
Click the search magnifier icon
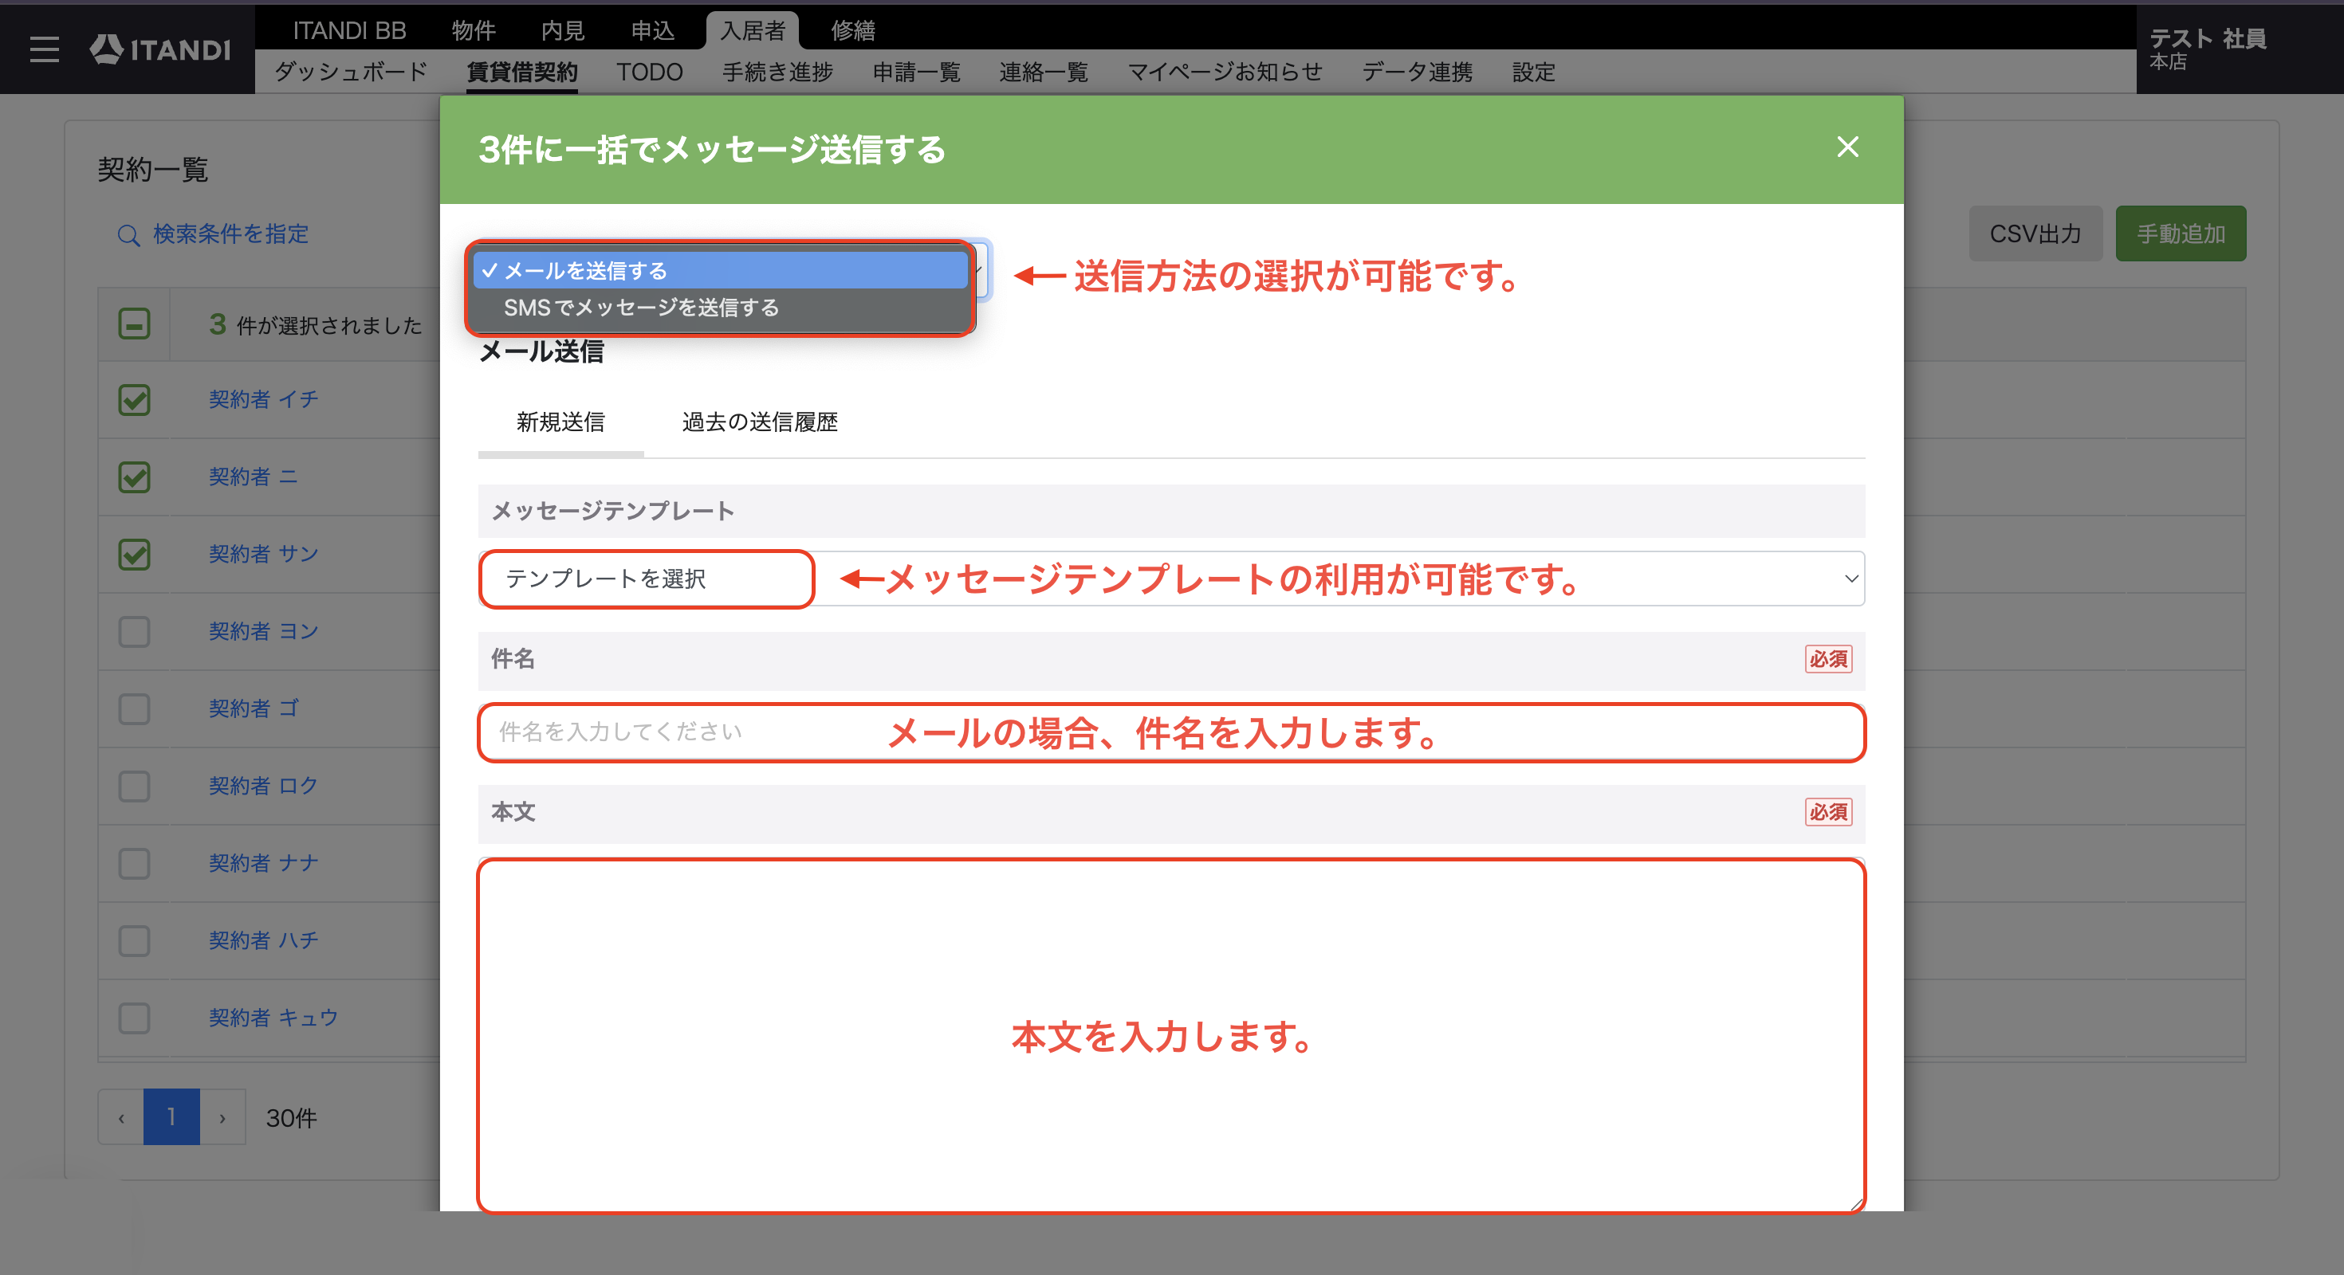[x=128, y=236]
